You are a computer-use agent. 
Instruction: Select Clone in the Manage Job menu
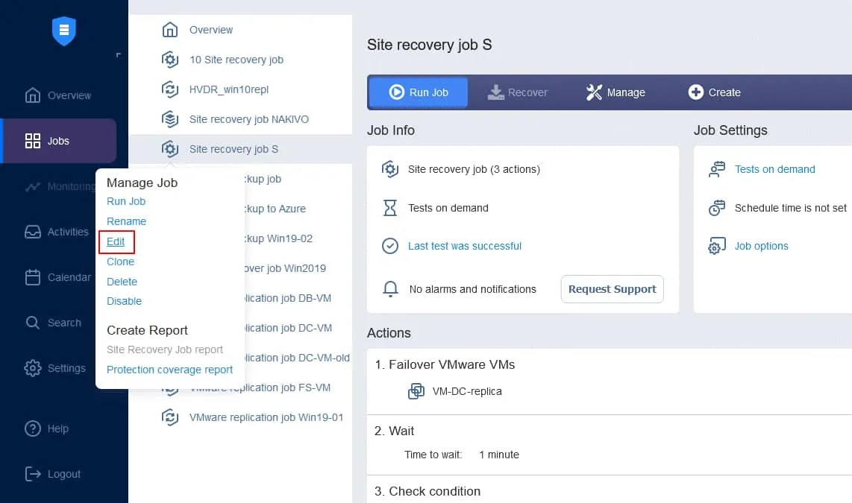[120, 262]
